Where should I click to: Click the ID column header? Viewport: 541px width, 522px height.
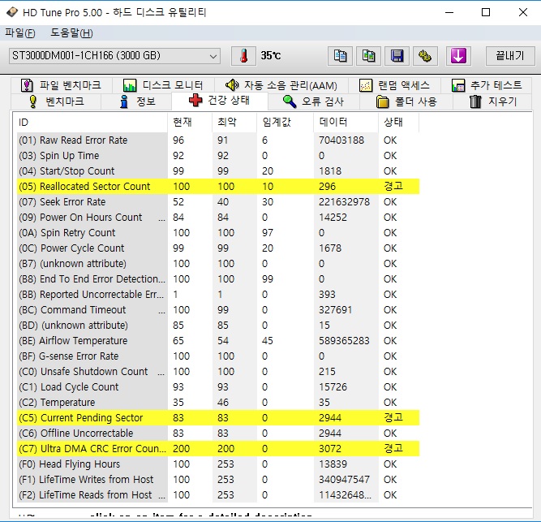point(92,123)
